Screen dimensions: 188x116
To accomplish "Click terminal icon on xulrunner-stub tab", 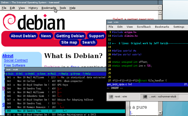I will coord(145,97).
